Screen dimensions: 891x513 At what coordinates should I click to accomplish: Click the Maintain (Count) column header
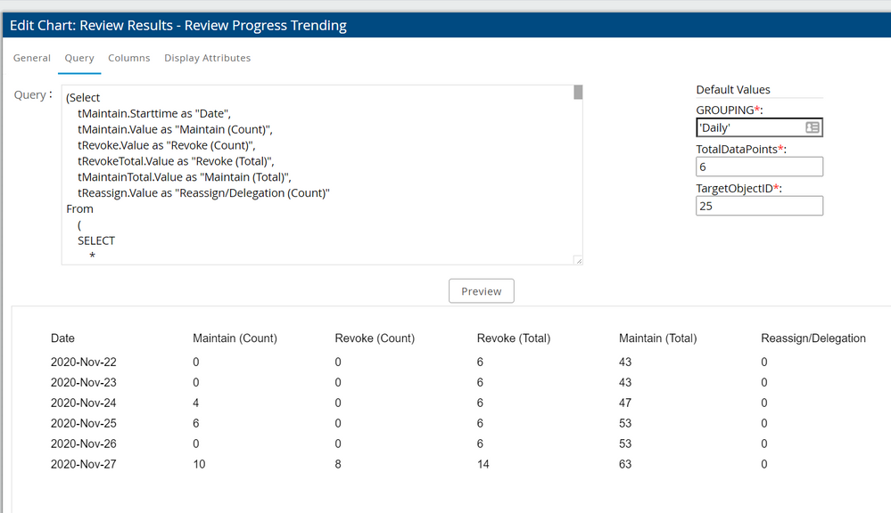click(x=235, y=338)
